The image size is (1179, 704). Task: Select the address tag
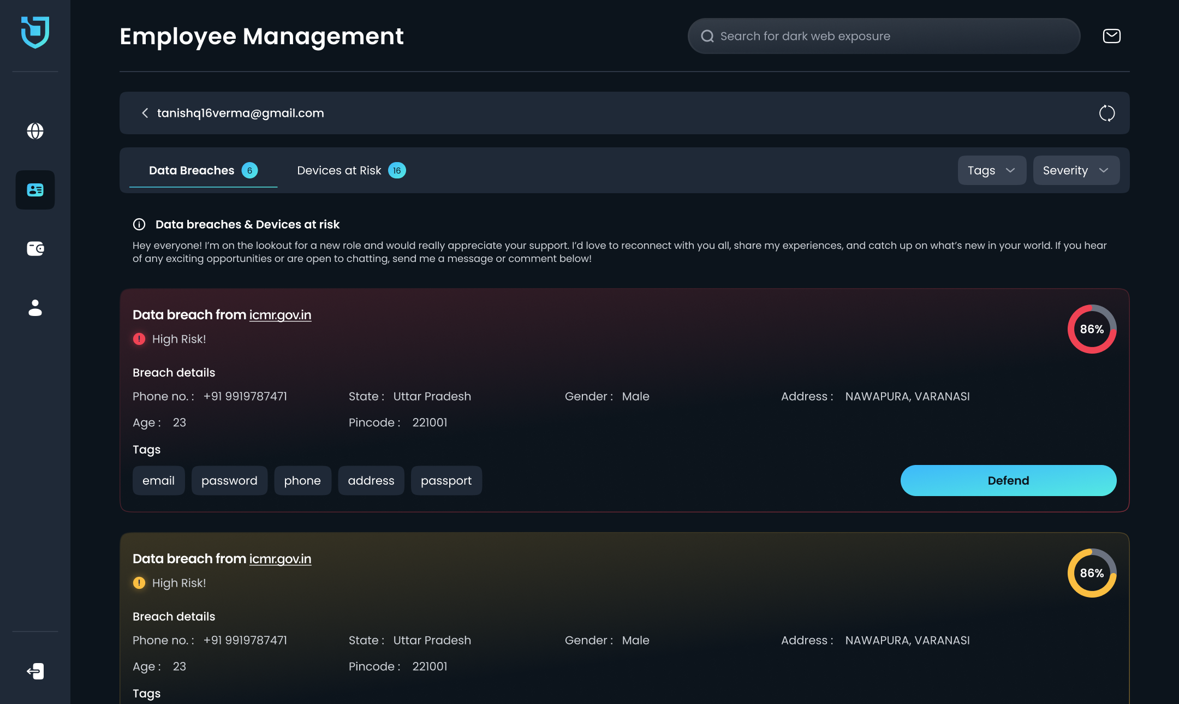[x=371, y=480]
